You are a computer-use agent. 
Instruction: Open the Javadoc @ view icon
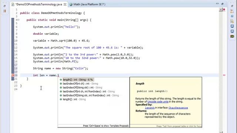click(x=232, y=16)
